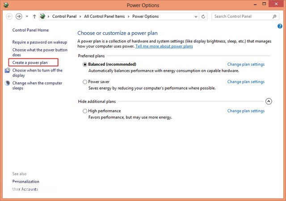This screenshot has width=286, height=201.
Task: Click Control Panel in the breadcrumb
Action: tap(64, 17)
